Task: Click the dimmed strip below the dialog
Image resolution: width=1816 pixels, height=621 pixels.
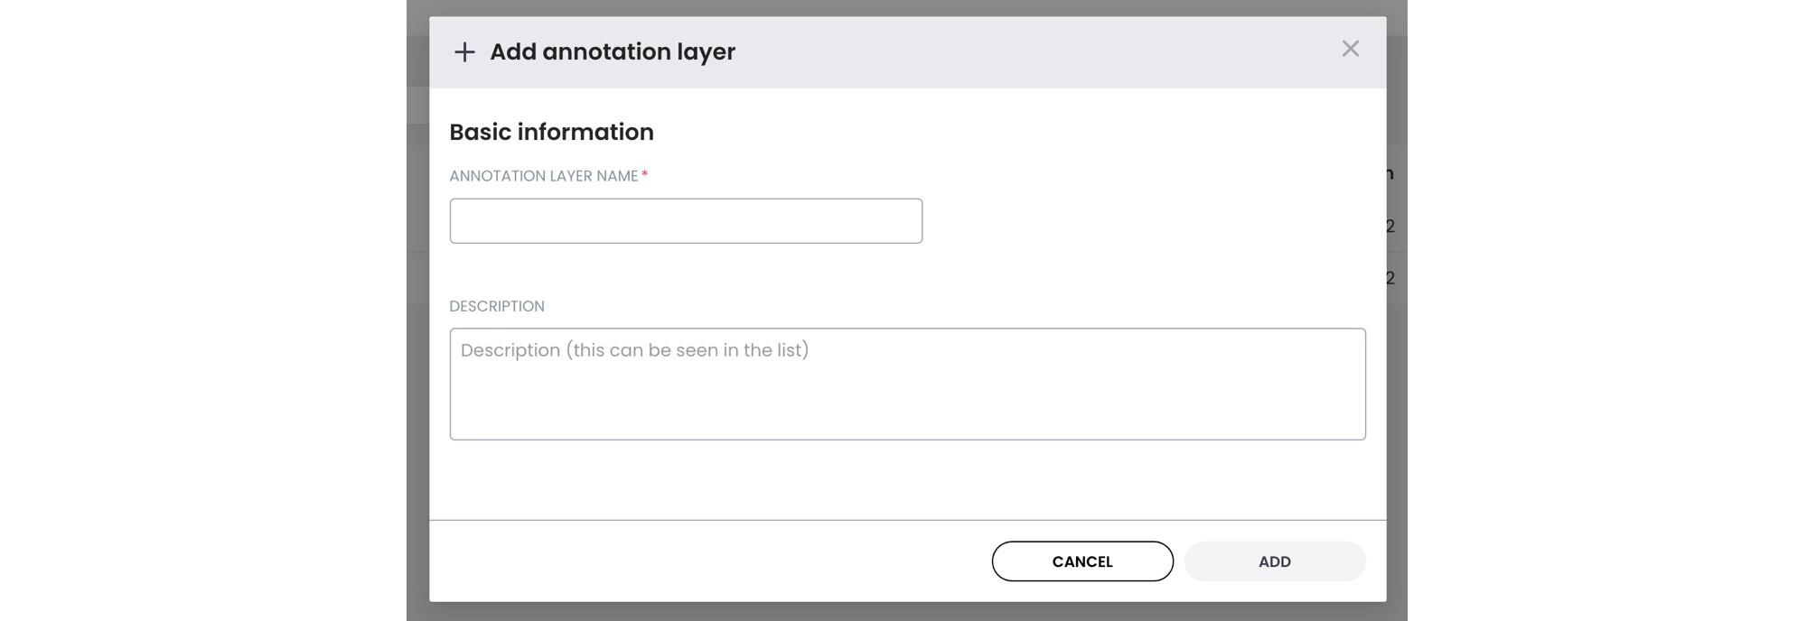Action: click(903, 612)
